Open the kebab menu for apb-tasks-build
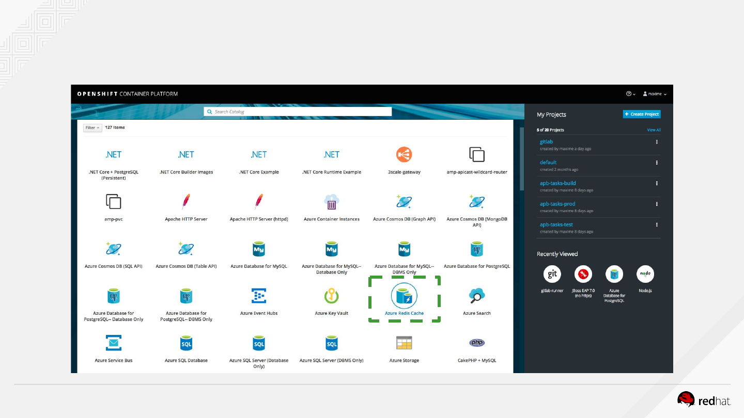Viewport: 744px width, 418px height. (657, 183)
